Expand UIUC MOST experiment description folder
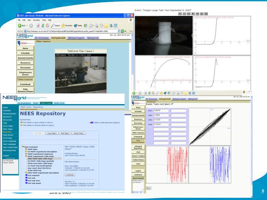The width and height of the screenshot is (267, 200). [x=26, y=173]
